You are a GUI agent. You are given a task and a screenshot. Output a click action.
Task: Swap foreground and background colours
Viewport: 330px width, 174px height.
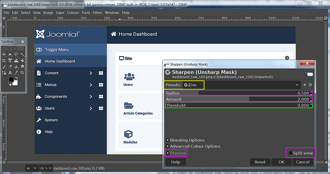pos(16,78)
